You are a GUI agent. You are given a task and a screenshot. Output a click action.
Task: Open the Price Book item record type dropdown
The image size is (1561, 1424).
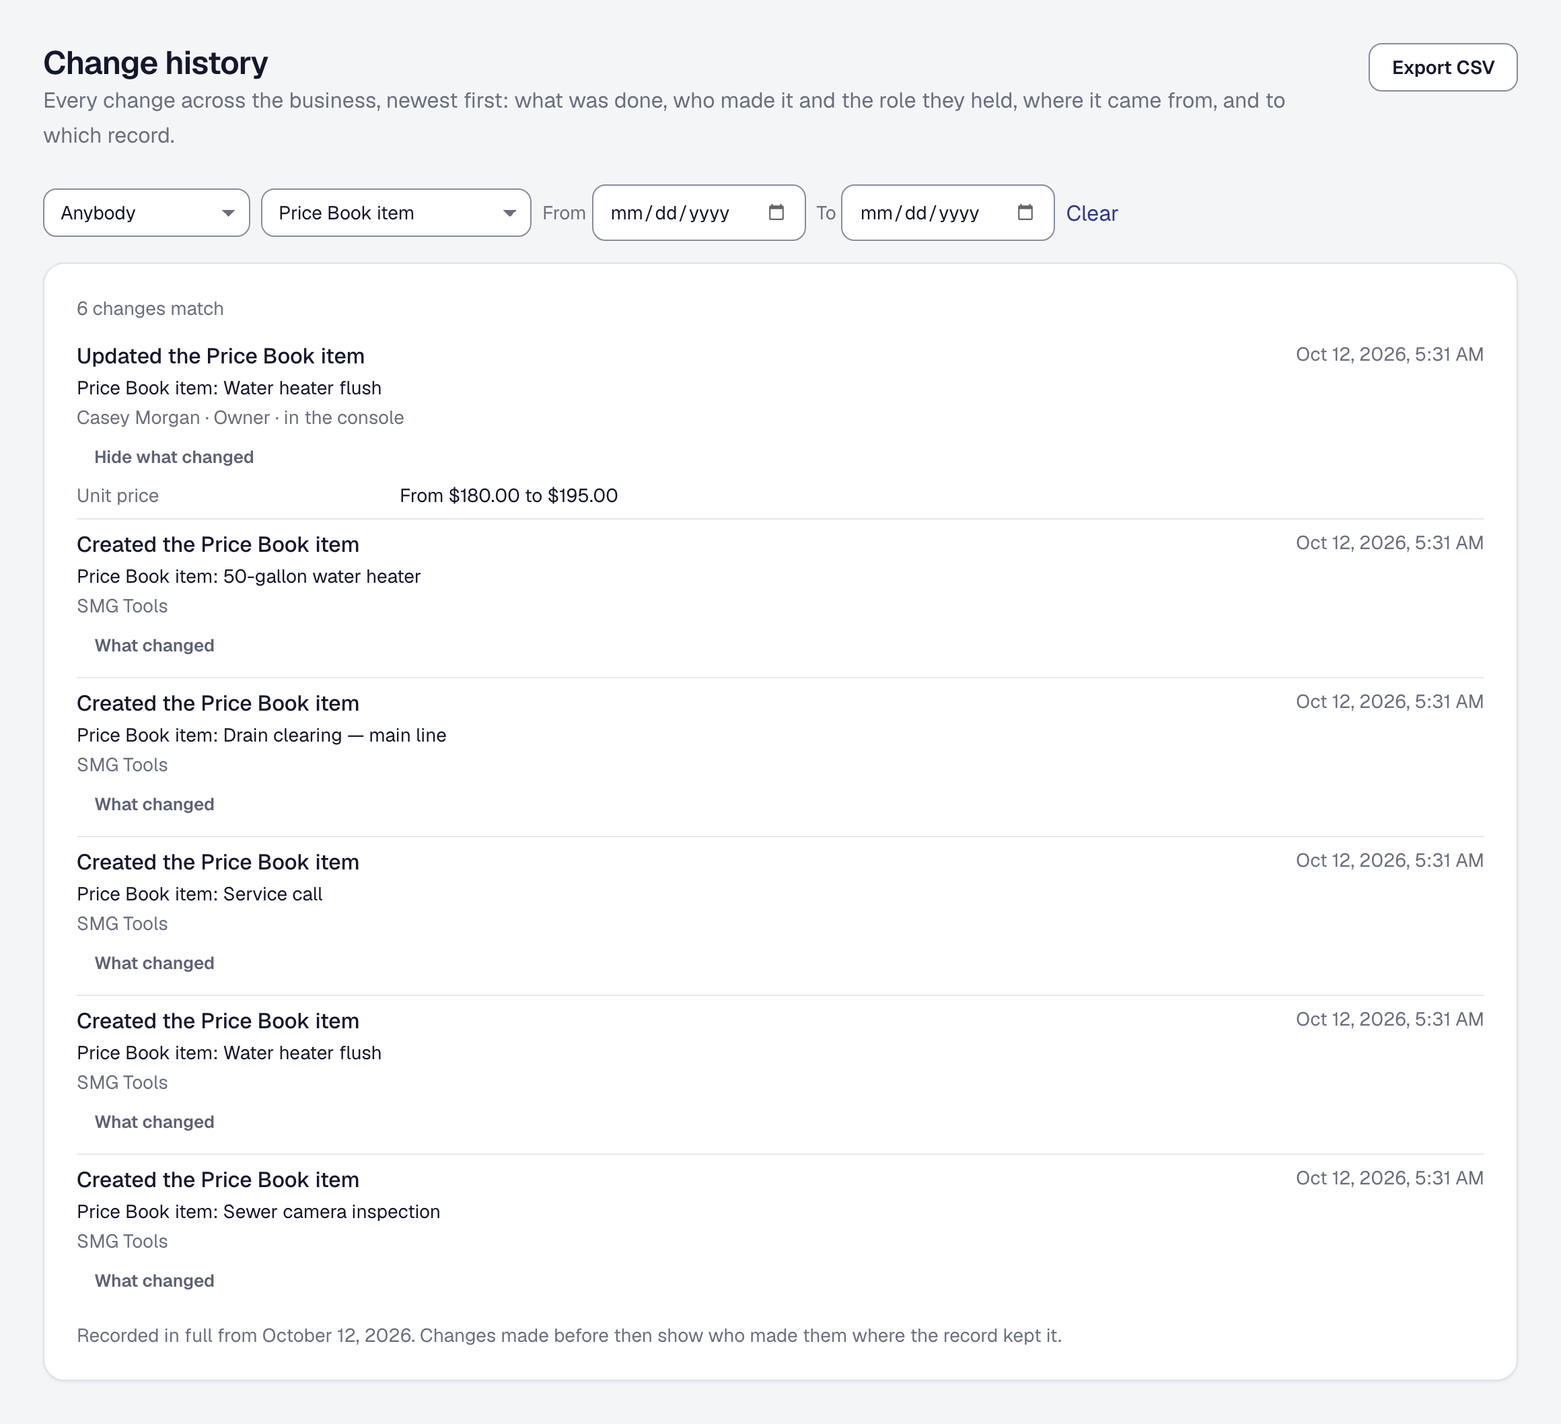click(x=396, y=212)
